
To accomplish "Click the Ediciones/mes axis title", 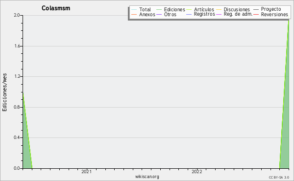I will pyautogui.click(x=4, y=92).
